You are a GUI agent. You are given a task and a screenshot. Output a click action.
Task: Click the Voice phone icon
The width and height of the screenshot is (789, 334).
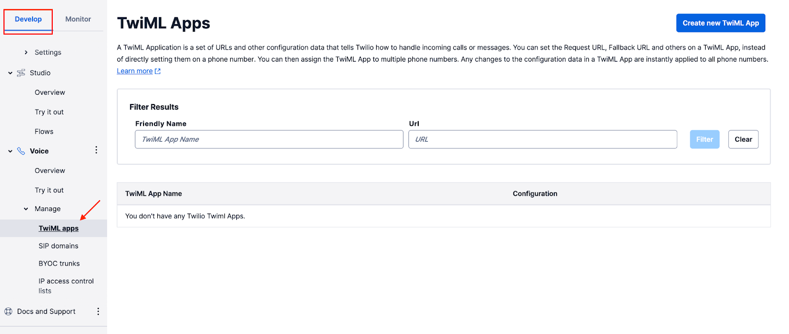pyautogui.click(x=21, y=151)
